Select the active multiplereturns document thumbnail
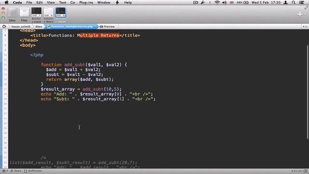Screen dimensions: 309x174 (x=60, y=15)
